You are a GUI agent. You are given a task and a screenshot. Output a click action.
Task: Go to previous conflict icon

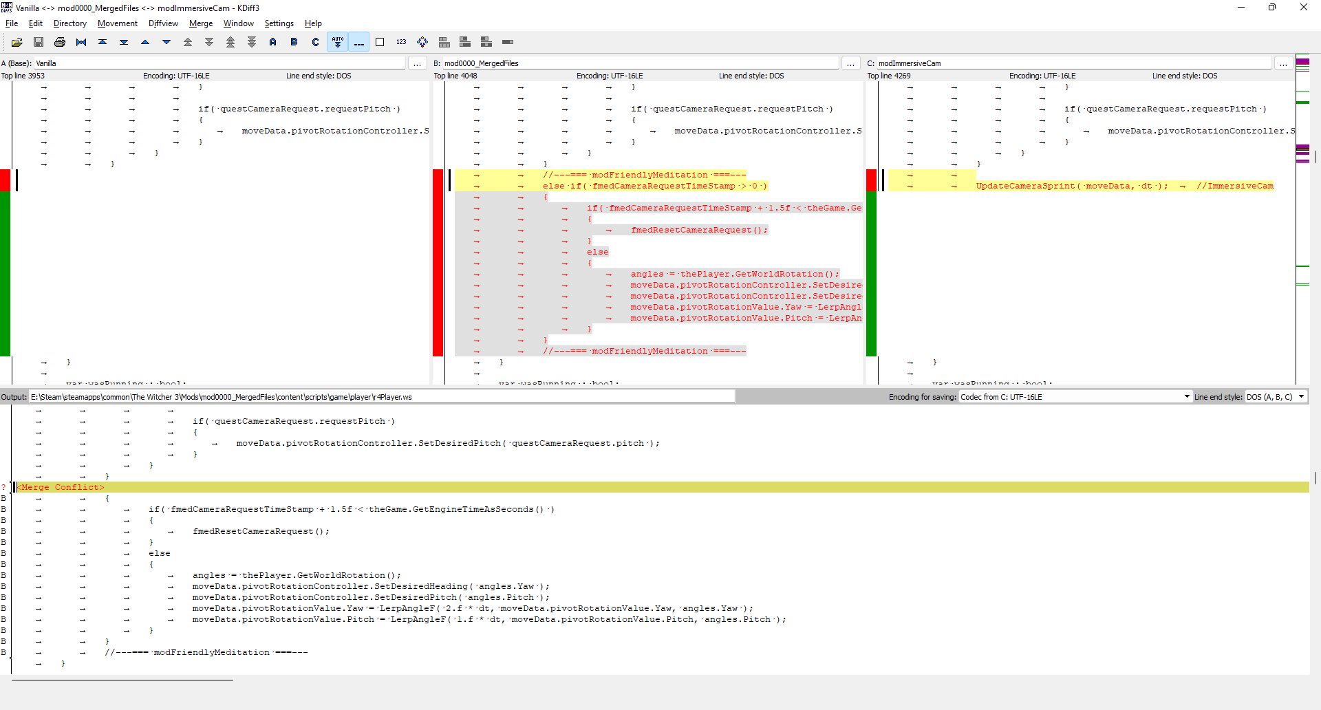[x=188, y=42]
